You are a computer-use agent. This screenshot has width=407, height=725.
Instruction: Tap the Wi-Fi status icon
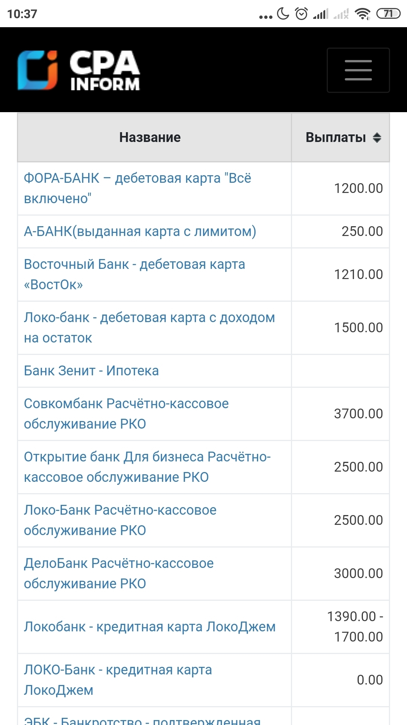[363, 14]
